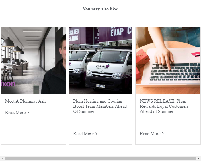The image size is (201, 161).
Task: Open the laptop and gifts photo thumbnail
Action: [x=168, y=60]
